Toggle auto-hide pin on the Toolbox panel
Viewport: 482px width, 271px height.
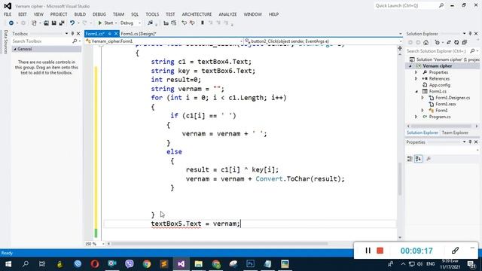click(72, 33)
